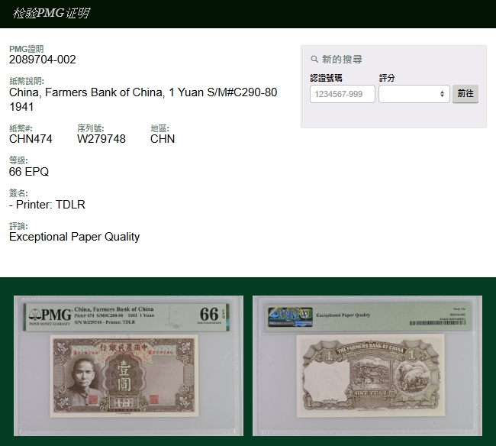496x446 pixels.
Task: Click the 序列號 field label
Action: tap(91, 128)
